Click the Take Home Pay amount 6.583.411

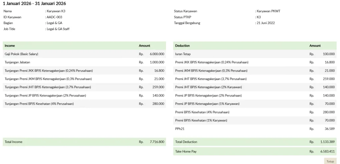click(327, 151)
